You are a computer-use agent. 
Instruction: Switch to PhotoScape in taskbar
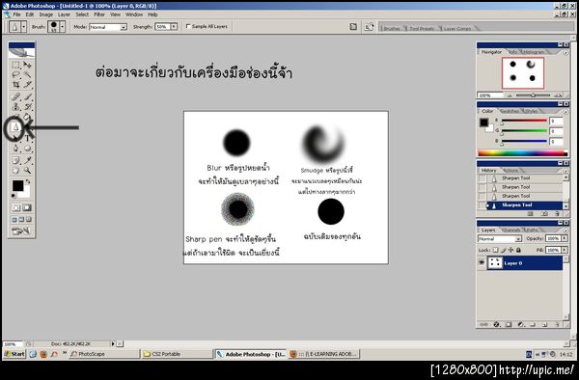tap(104, 354)
